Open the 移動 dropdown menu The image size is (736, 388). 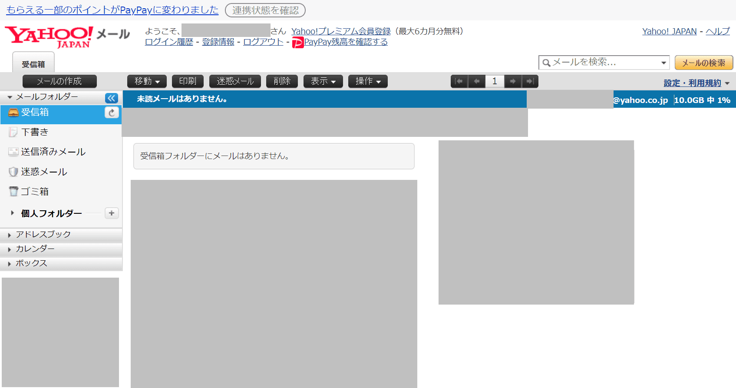pyautogui.click(x=147, y=81)
